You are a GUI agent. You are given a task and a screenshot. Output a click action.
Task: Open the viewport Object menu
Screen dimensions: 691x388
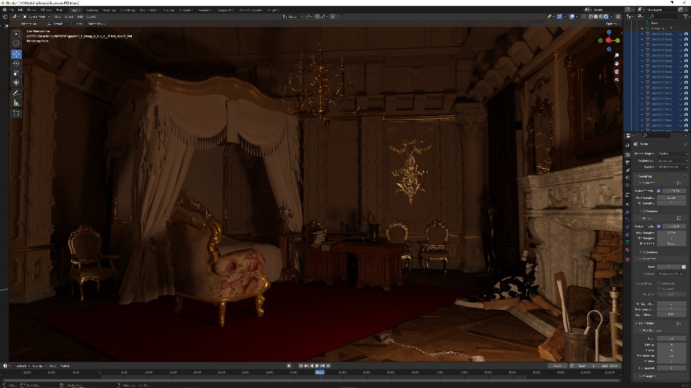click(x=91, y=17)
